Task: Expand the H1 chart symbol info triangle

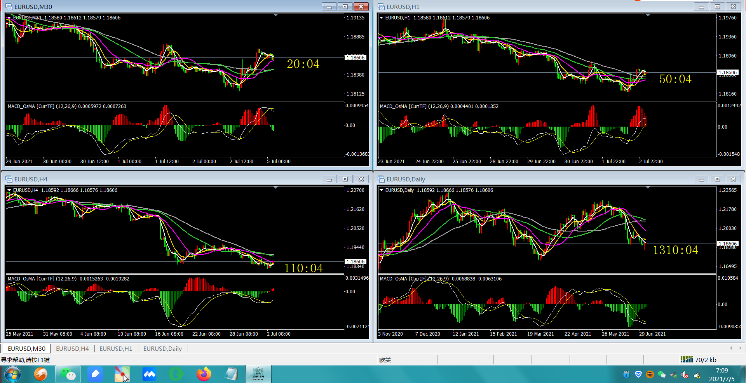Action: pyautogui.click(x=381, y=17)
